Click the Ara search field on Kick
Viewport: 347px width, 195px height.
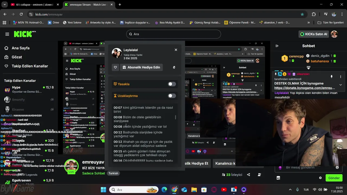[x=173, y=34]
